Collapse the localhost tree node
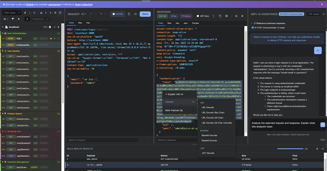 [x=3, y=27]
